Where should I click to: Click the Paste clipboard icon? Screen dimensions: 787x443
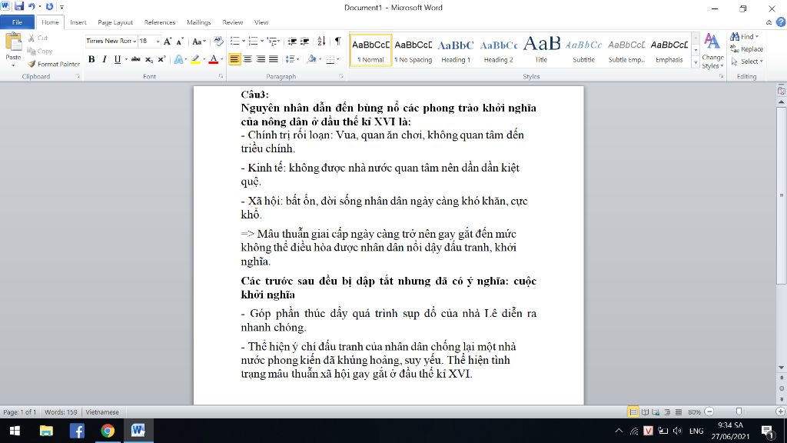13,43
